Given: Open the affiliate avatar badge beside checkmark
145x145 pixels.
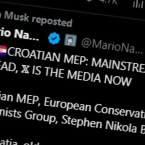Looking at the screenshot, I should pyautogui.click(x=70, y=40).
